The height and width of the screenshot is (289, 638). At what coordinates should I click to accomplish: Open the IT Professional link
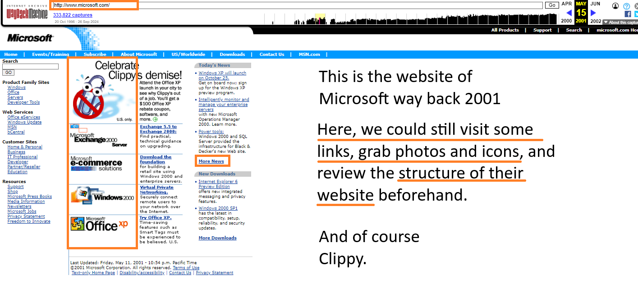23,157
